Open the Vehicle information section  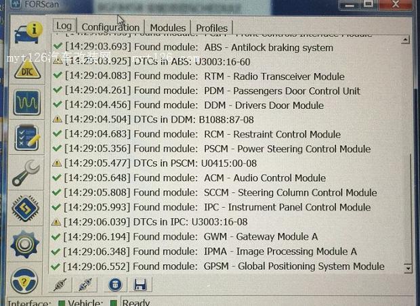(28, 33)
